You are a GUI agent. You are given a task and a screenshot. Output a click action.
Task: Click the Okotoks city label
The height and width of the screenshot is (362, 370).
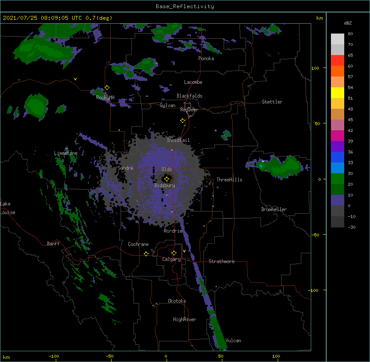point(177,301)
